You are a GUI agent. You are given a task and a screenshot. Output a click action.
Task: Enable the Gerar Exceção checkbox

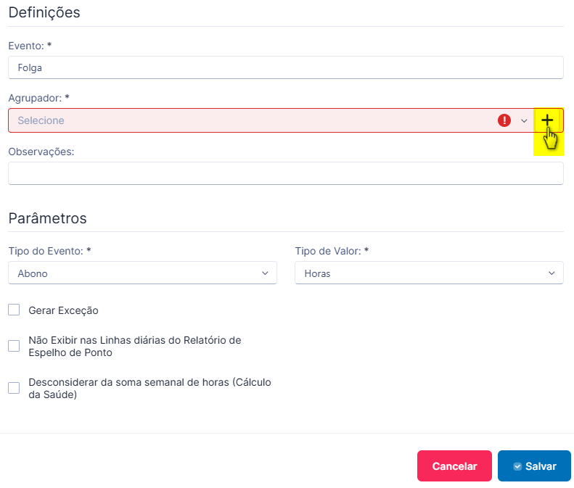click(x=14, y=310)
